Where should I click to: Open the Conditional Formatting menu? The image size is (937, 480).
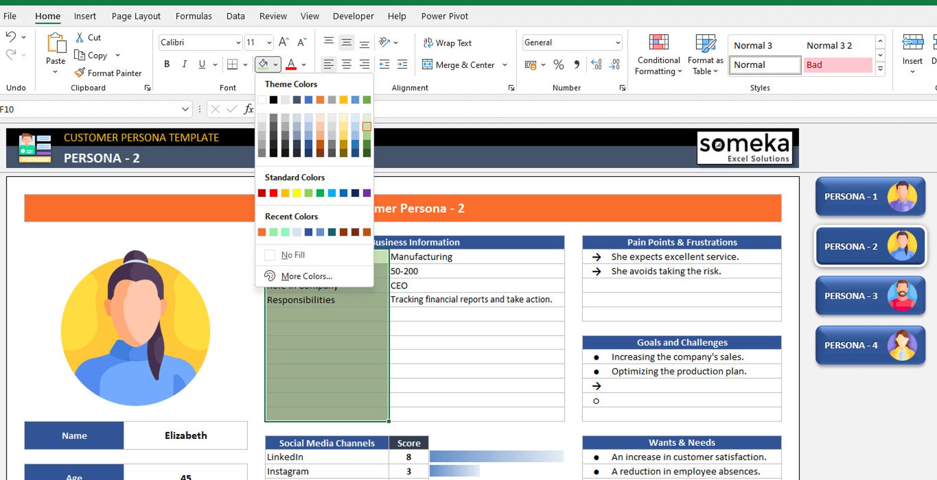tap(658, 54)
